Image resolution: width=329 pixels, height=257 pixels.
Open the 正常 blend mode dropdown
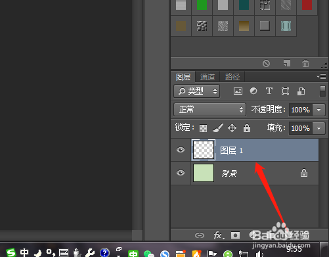[209, 110]
